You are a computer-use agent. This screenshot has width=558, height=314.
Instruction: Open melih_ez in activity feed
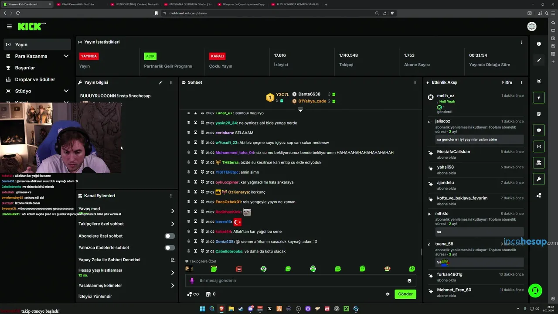[446, 96]
